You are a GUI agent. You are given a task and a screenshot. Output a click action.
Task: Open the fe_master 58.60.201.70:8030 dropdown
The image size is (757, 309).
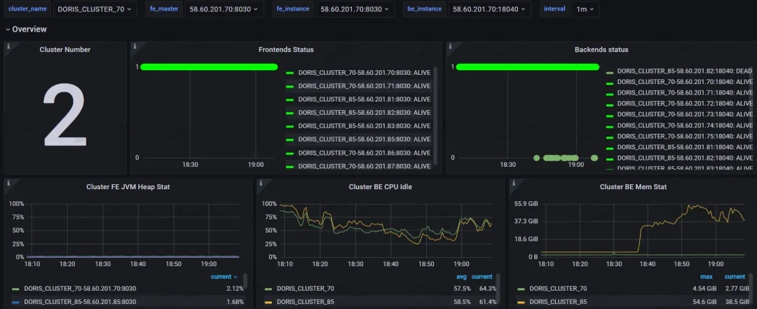(x=224, y=9)
